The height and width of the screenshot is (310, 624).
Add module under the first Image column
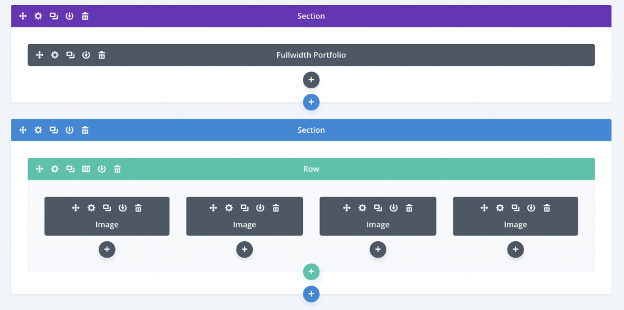[x=107, y=250]
